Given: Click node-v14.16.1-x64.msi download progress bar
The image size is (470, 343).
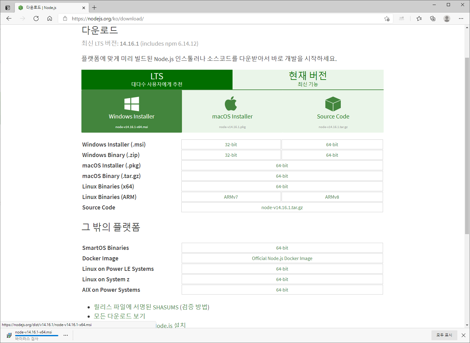Looking at the screenshot, I should click(x=37, y=336).
